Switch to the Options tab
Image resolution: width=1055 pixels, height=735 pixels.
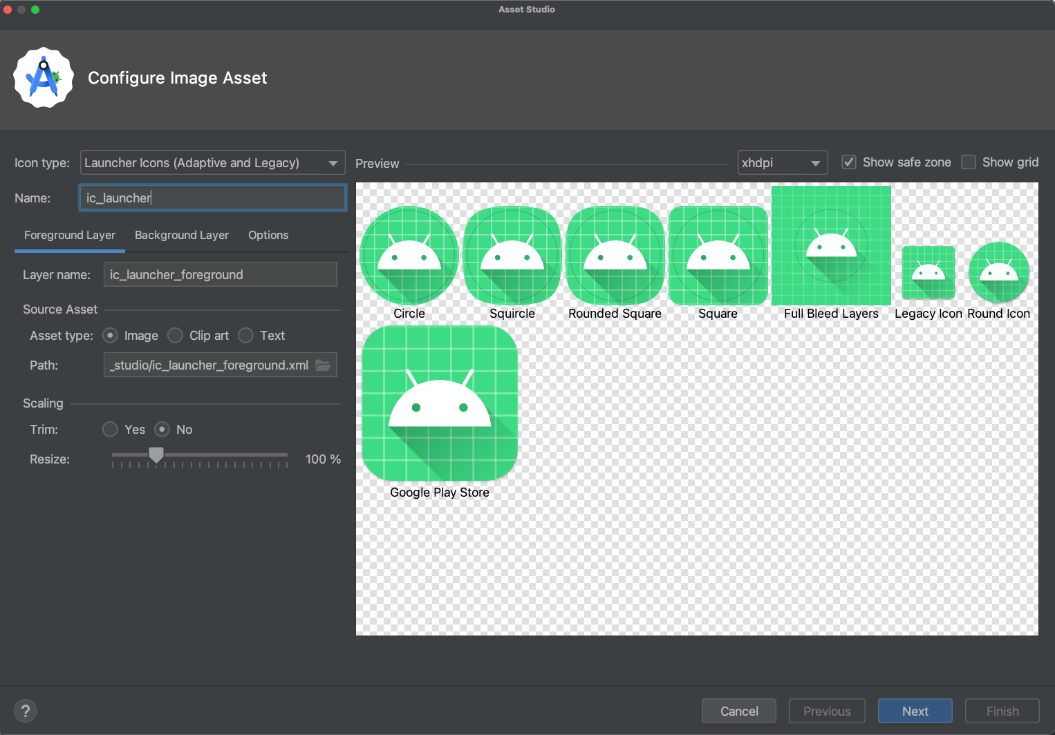(x=268, y=236)
